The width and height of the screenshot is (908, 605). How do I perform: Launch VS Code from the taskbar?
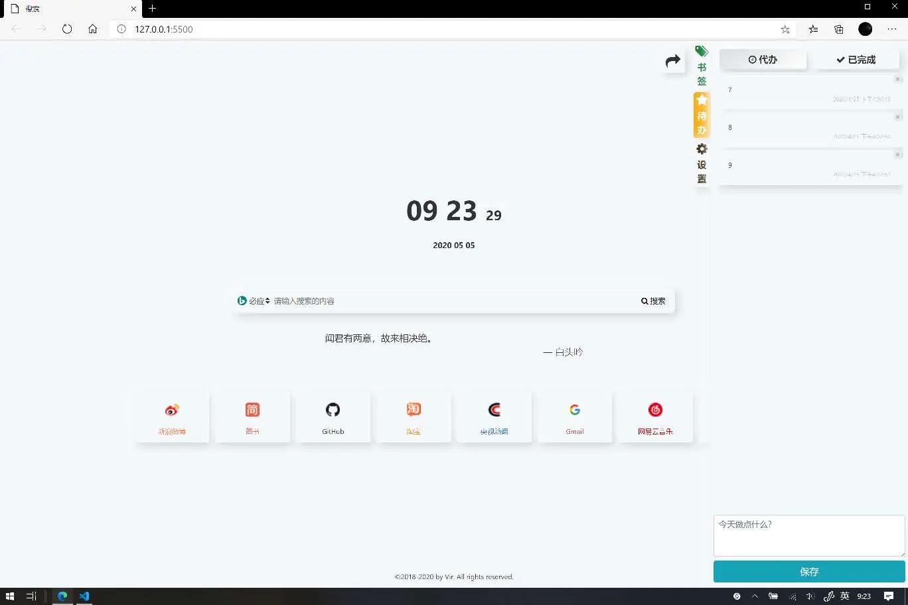[84, 596]
